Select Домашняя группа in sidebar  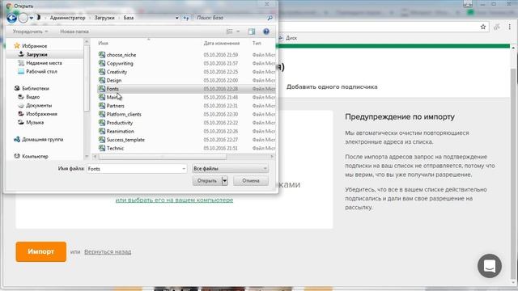(x=42, y=140)
